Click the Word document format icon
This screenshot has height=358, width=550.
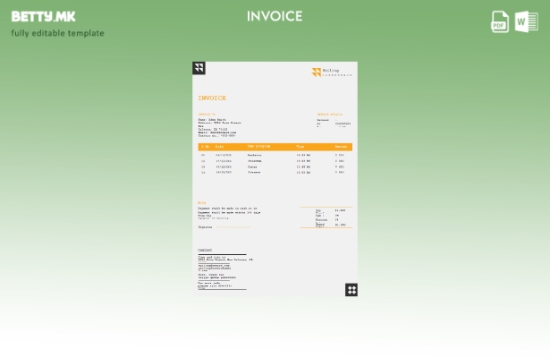(x=526, y=21)
